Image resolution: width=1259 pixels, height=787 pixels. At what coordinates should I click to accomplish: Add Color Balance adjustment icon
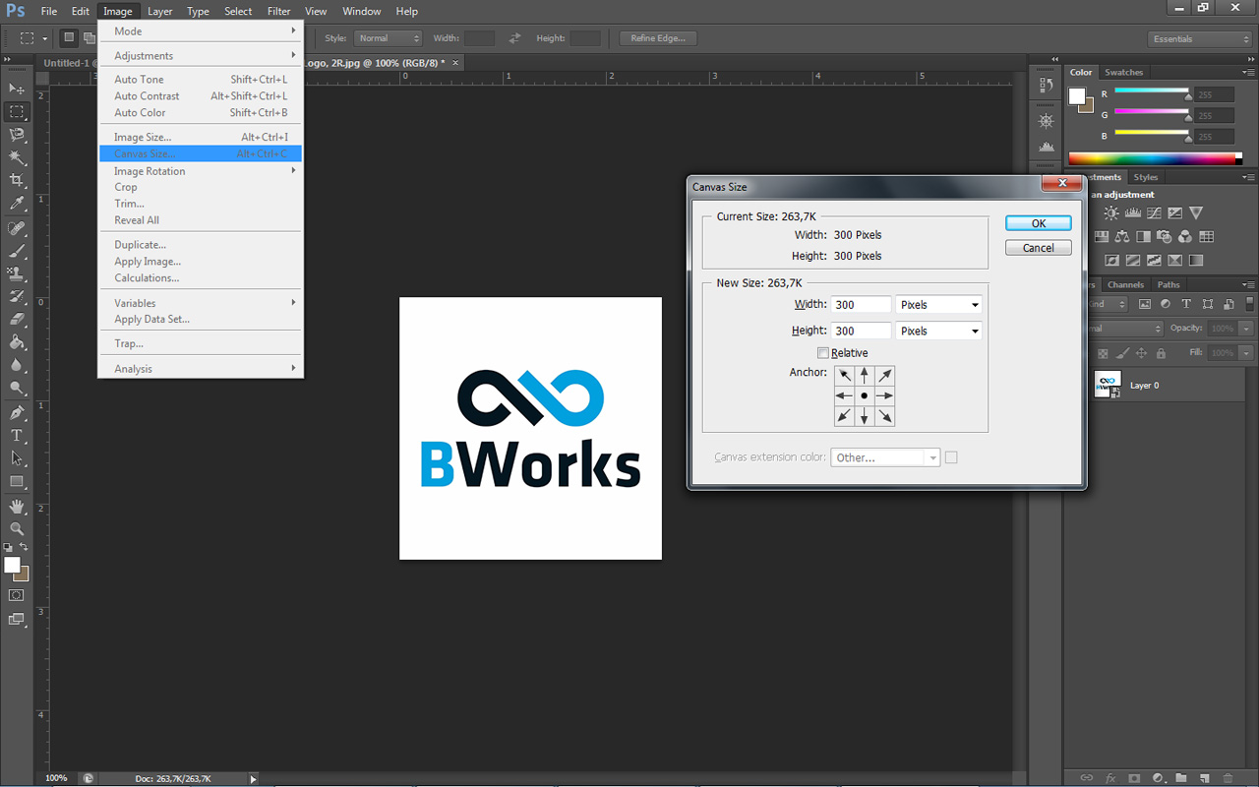pyautogui.click(x=1122, y=236)
